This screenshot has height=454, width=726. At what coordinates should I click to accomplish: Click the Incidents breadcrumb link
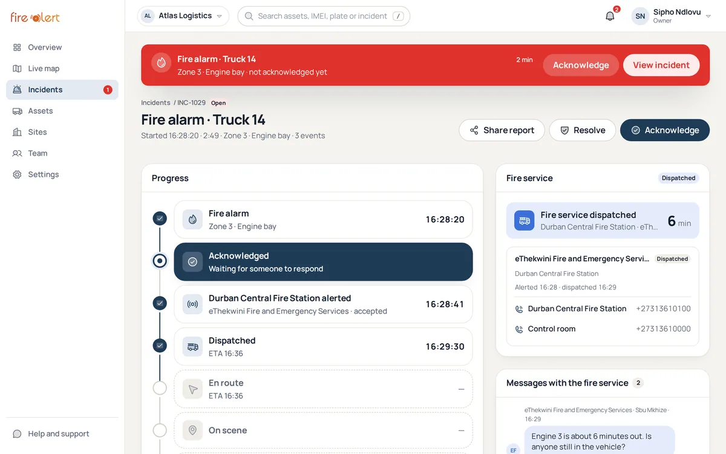(155, 103)
